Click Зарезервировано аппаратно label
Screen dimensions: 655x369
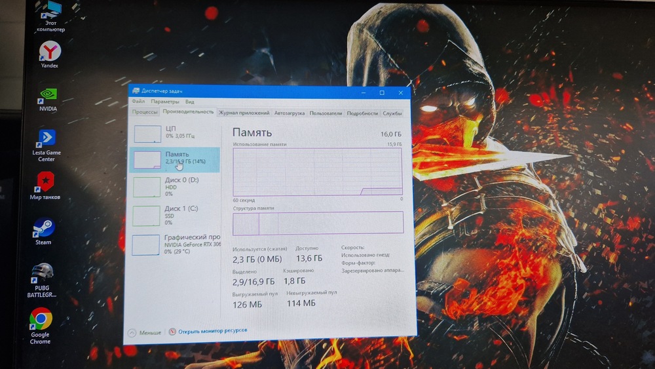373,271
